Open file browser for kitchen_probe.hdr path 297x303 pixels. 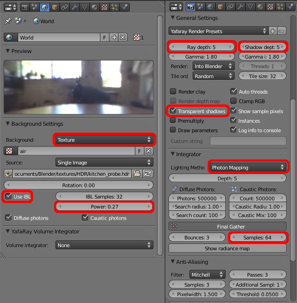click(137, 174)
